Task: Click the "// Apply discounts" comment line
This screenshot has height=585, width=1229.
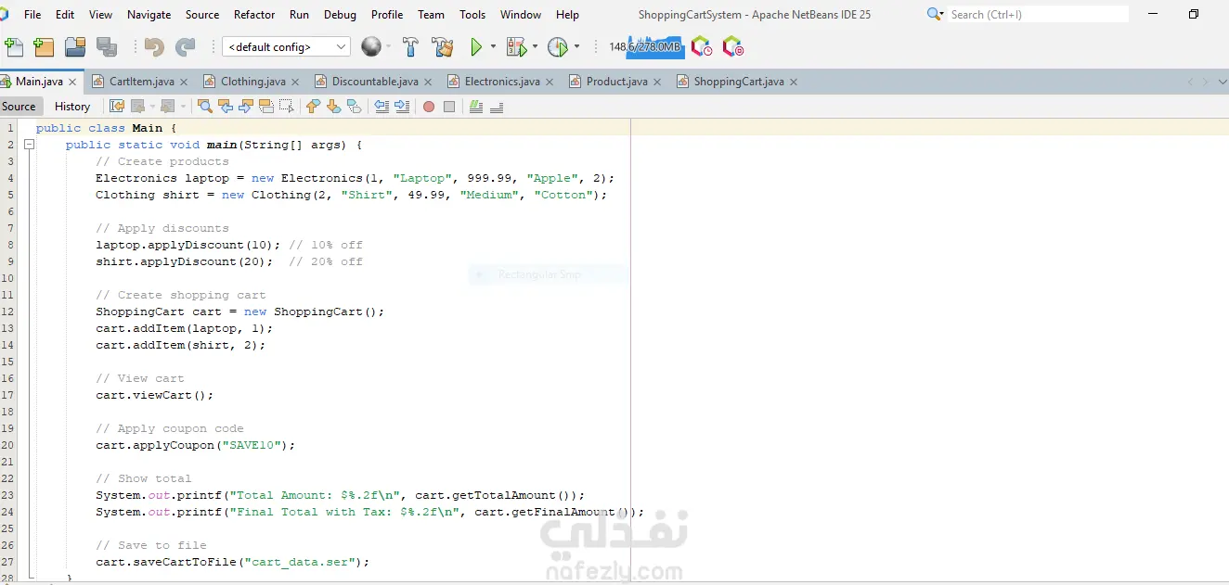Action: (x=162, y=228)
